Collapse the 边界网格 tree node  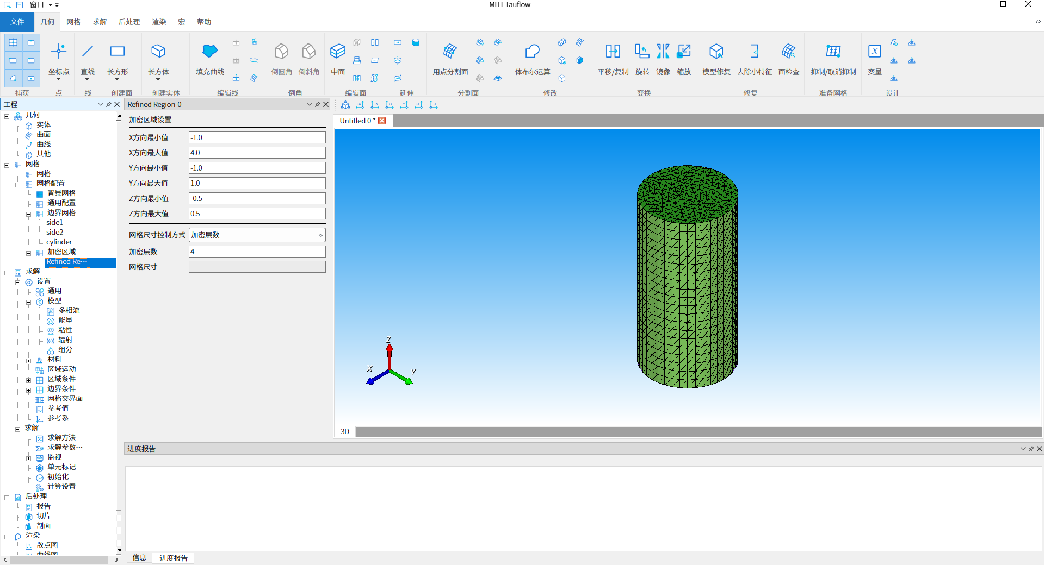[x=28, y=214]
